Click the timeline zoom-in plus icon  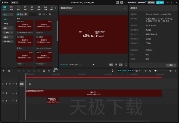(171, 71)
